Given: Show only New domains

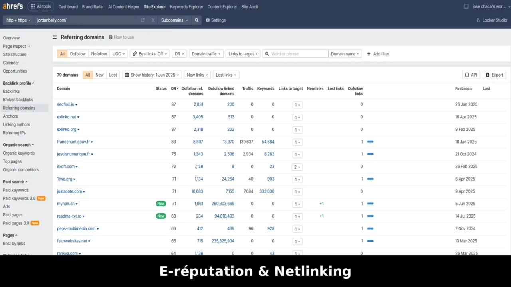Looking at the screenshot, I should (x=99, y=75).
